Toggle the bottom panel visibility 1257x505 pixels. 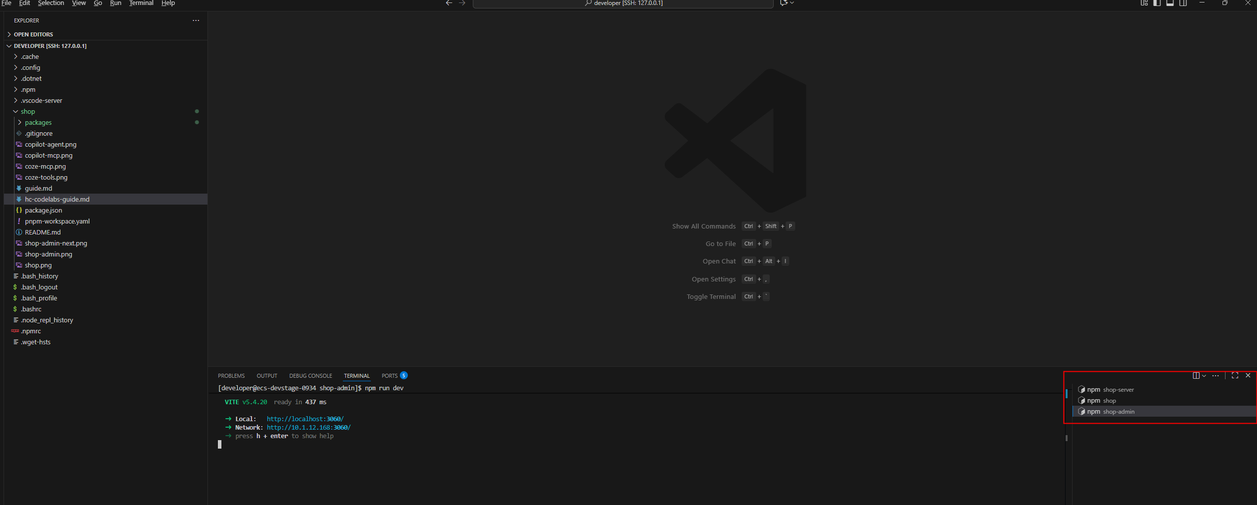[1170, 3]
